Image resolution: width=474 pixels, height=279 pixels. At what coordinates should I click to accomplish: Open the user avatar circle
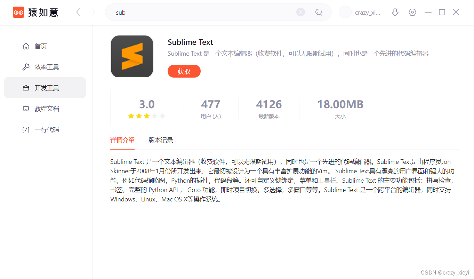[x=345, y=12]
